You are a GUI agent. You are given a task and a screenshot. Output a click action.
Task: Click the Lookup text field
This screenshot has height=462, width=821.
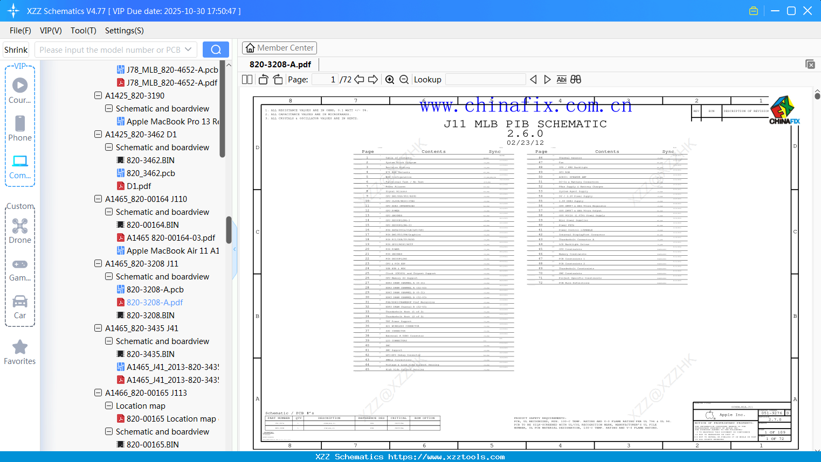point(486,80)
